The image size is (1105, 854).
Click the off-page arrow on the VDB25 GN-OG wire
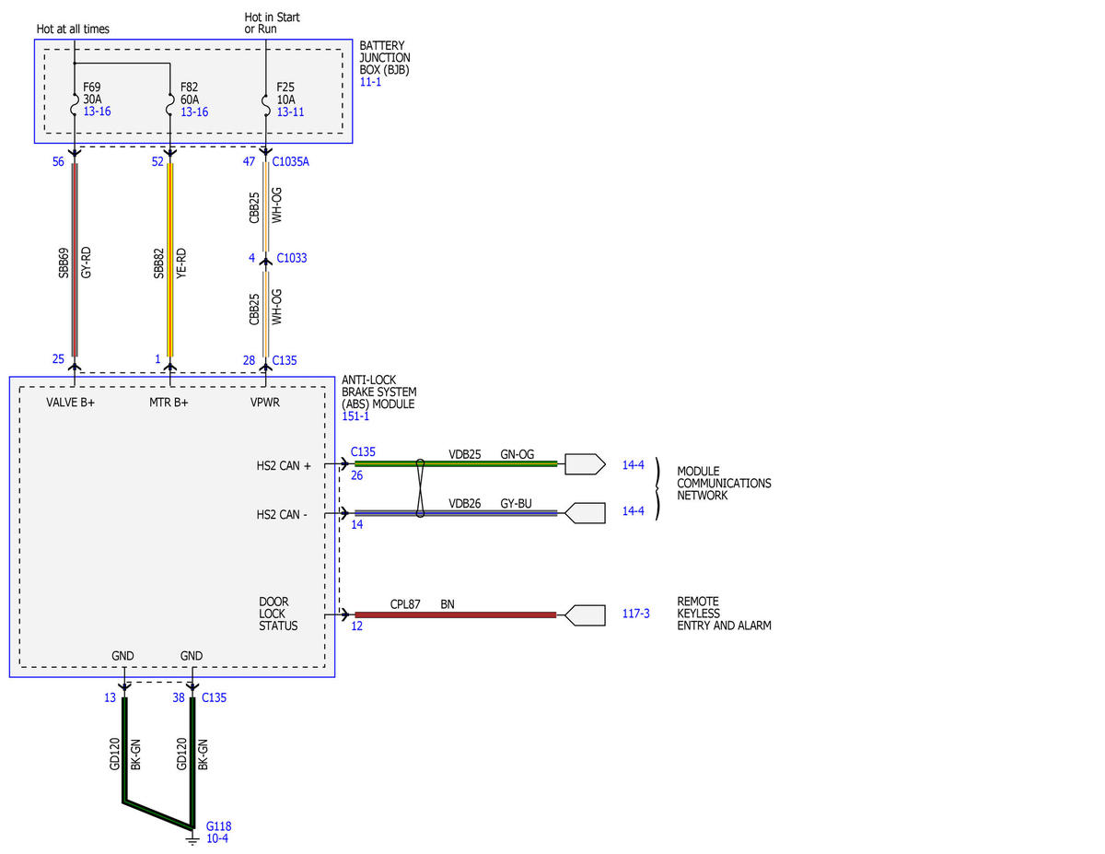pos(585,463)
